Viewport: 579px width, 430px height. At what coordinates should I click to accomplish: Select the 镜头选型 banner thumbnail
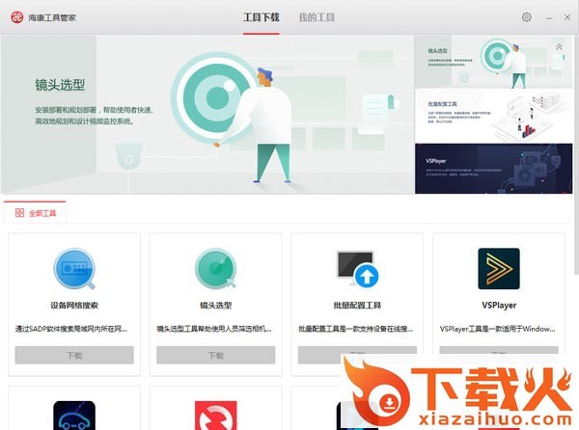click(494, 62)
